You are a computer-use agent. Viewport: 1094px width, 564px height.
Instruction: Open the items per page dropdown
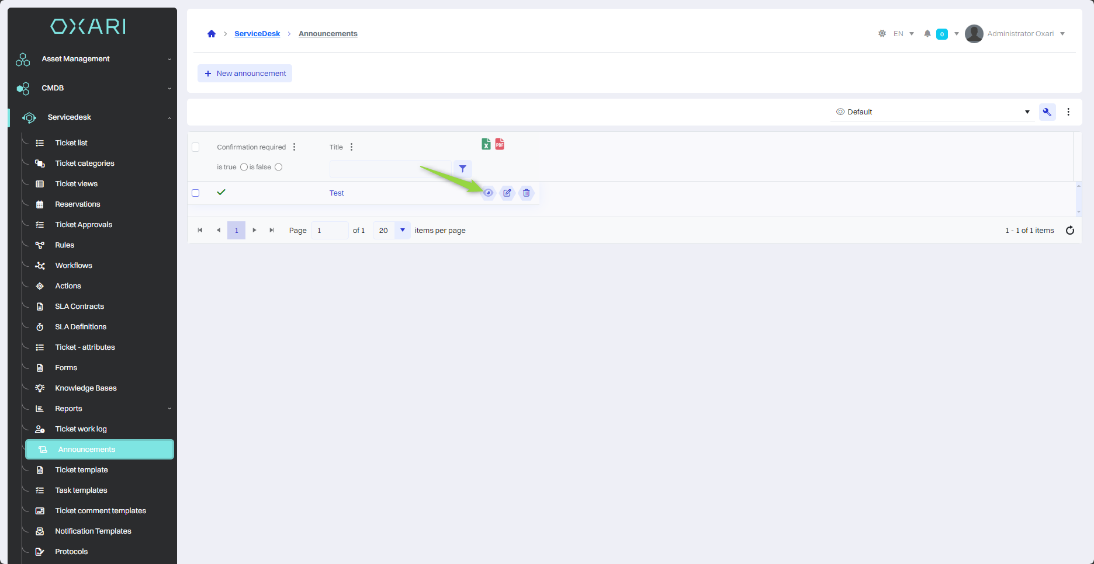pyautogui.click(x=402, y=230)
